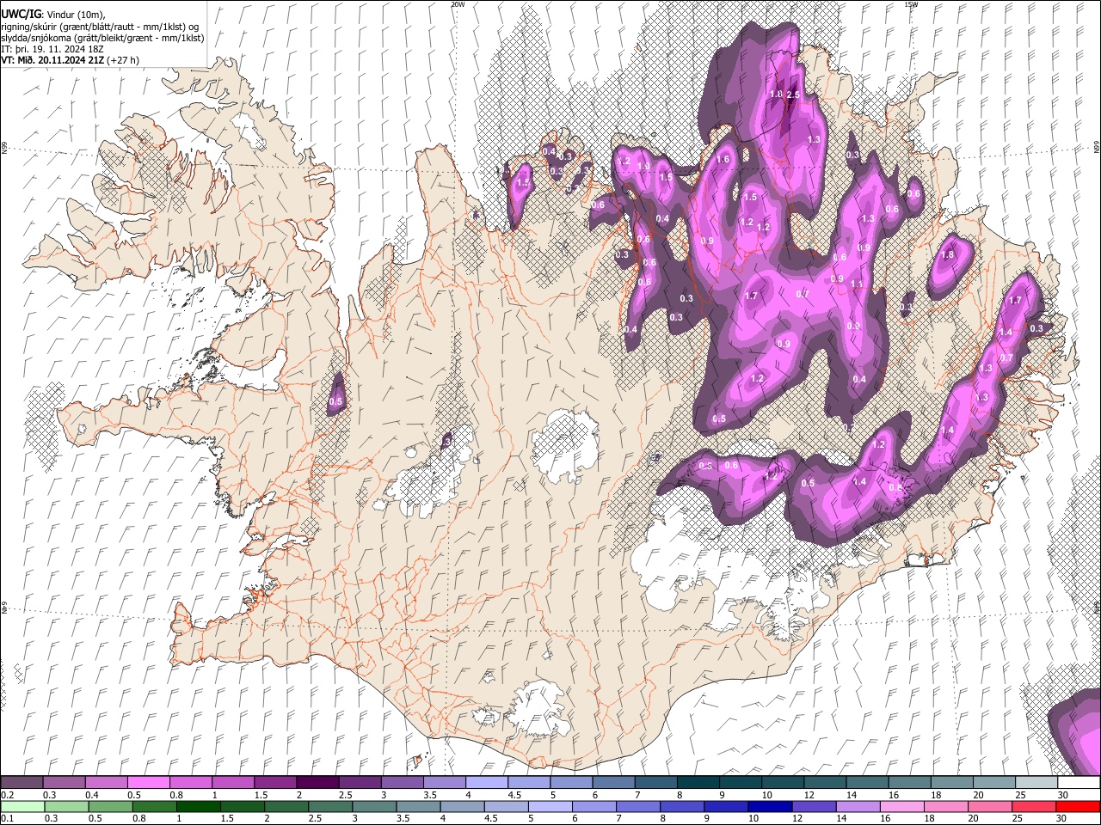Image resolution: width=1101 pixels, height=825 pixels.
Task: Click deep blue swatch between 10 and 12 lower legend
Action: [x=769, y=806]
